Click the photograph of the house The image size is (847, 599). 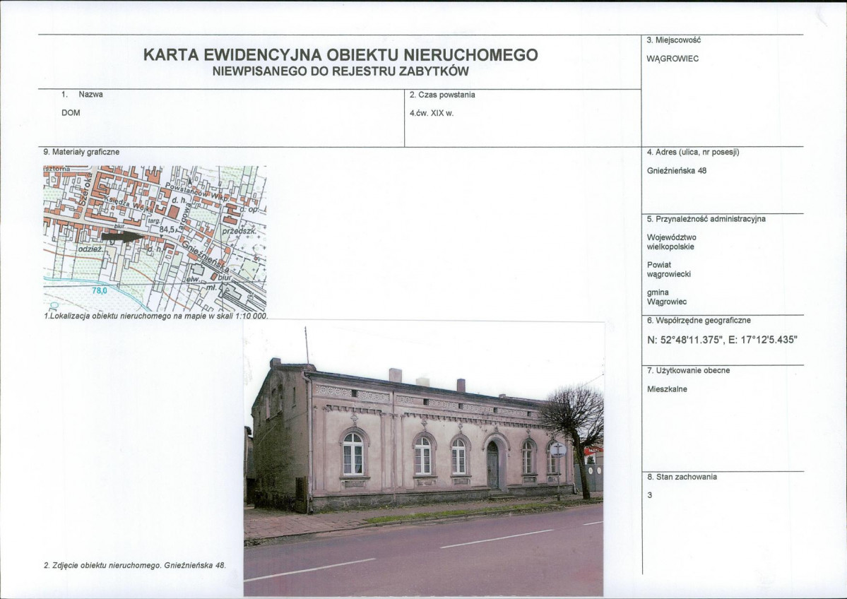pos(424,458)
